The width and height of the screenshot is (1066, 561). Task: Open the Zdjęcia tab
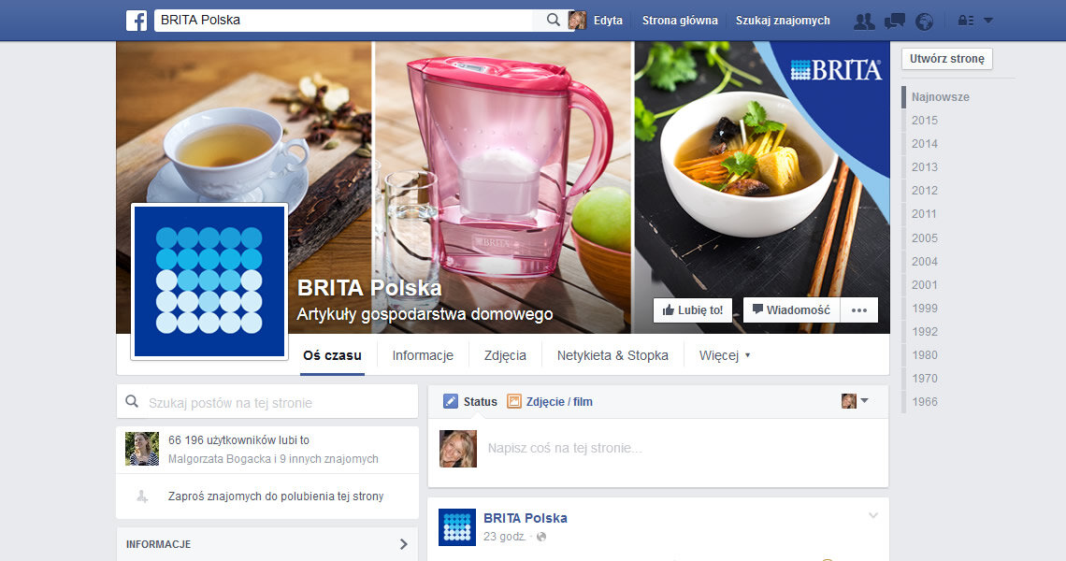pyautogui.click(x=505, y=355)
